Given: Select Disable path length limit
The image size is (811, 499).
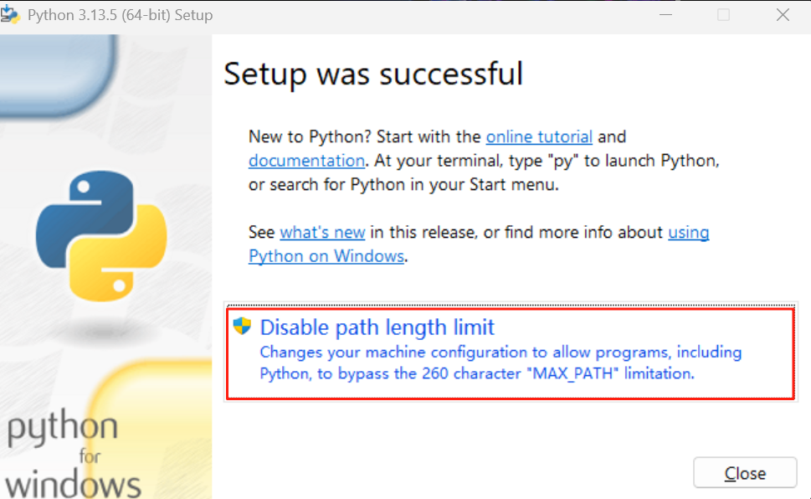Looking at the screenshot, I should pyautogui.click(x=378, y=327).
